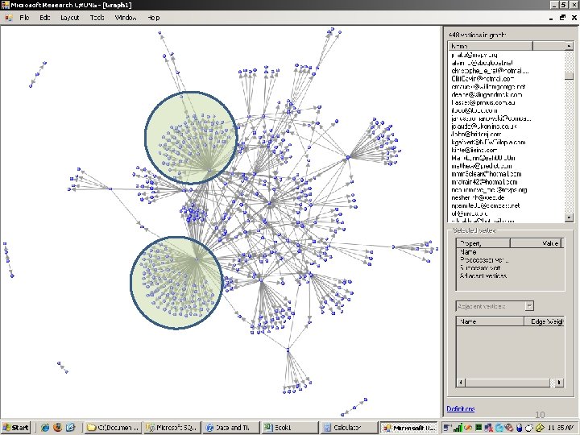This screenshot has width=580, height=435.
Task: Click the Successor vertices property row
Action: click(480, 267)
